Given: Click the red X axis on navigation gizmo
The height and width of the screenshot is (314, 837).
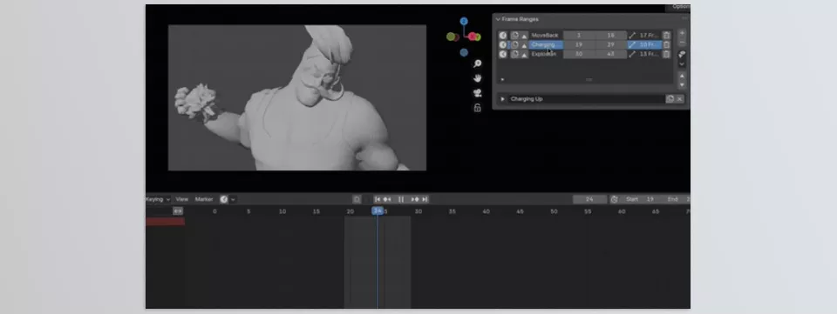Looking at the screenshot, I should point(472,37).
